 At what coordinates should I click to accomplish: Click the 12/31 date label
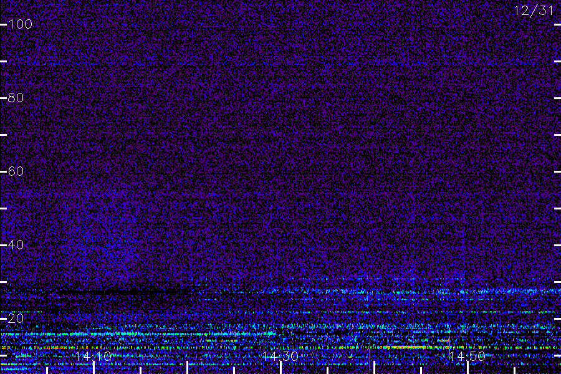coord(534,11)
